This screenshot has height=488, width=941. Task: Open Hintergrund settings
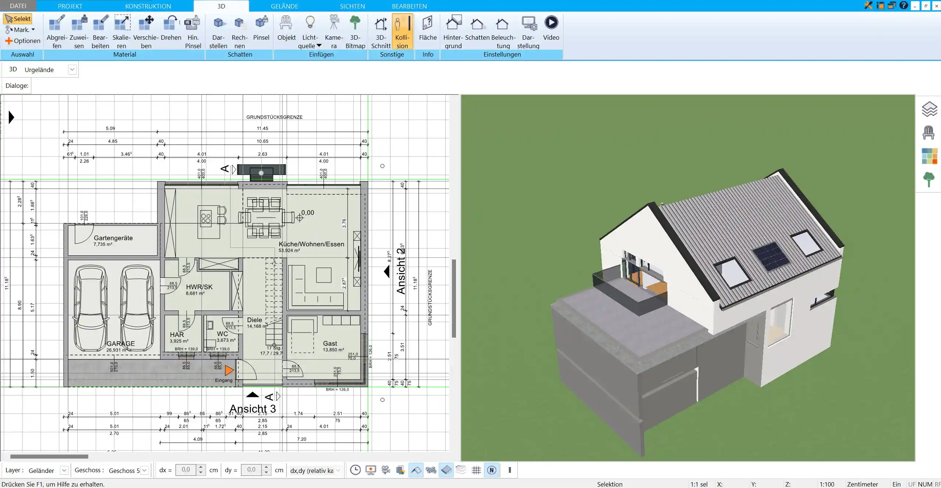pyautogui.click(x=453, y=32)
